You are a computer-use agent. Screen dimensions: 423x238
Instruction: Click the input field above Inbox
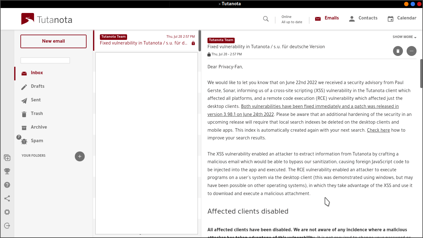[45, 61]
